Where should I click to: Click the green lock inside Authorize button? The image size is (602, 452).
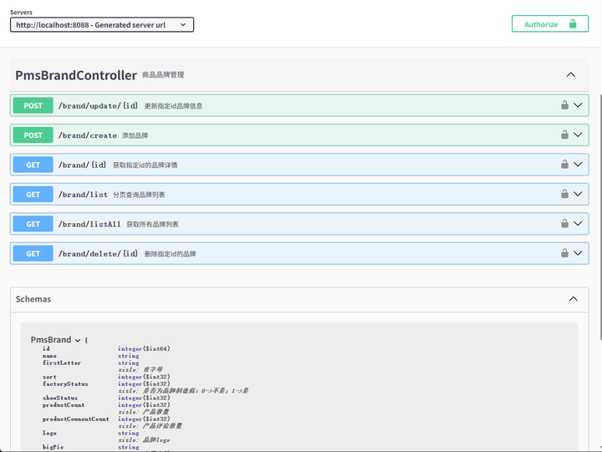pyautogui.click(x=573, y=23)
